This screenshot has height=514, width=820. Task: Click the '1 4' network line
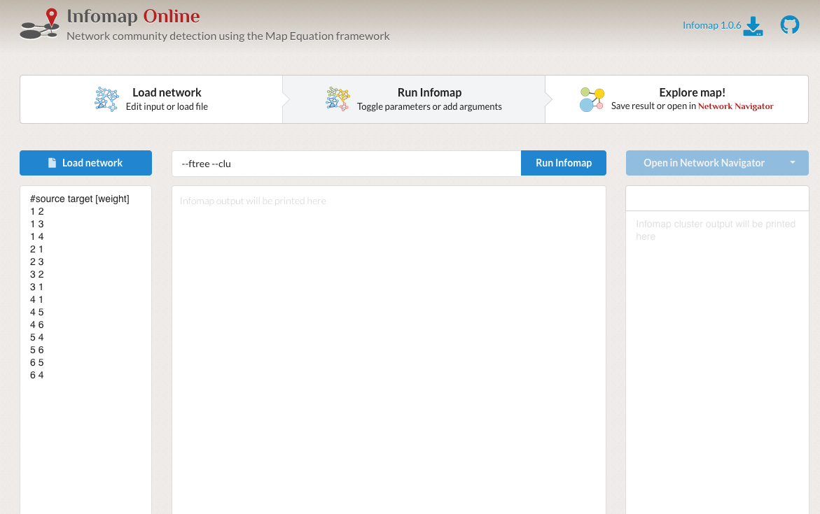[x=36, y=236]
